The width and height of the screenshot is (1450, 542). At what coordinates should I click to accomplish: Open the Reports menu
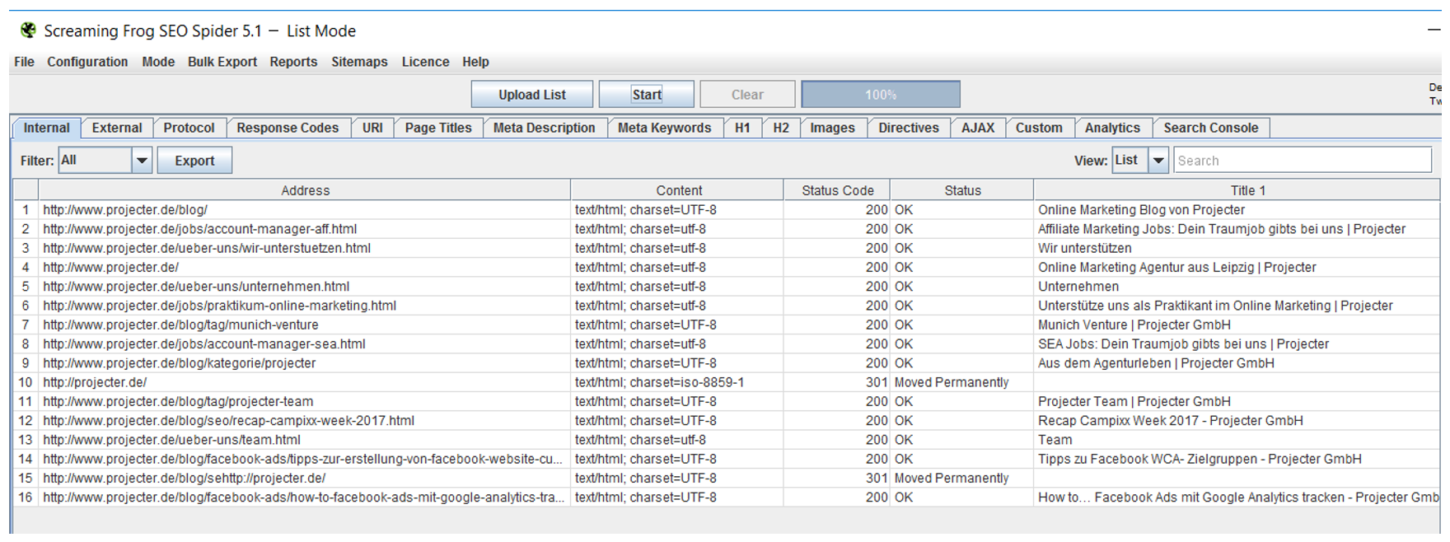(293, 62)
